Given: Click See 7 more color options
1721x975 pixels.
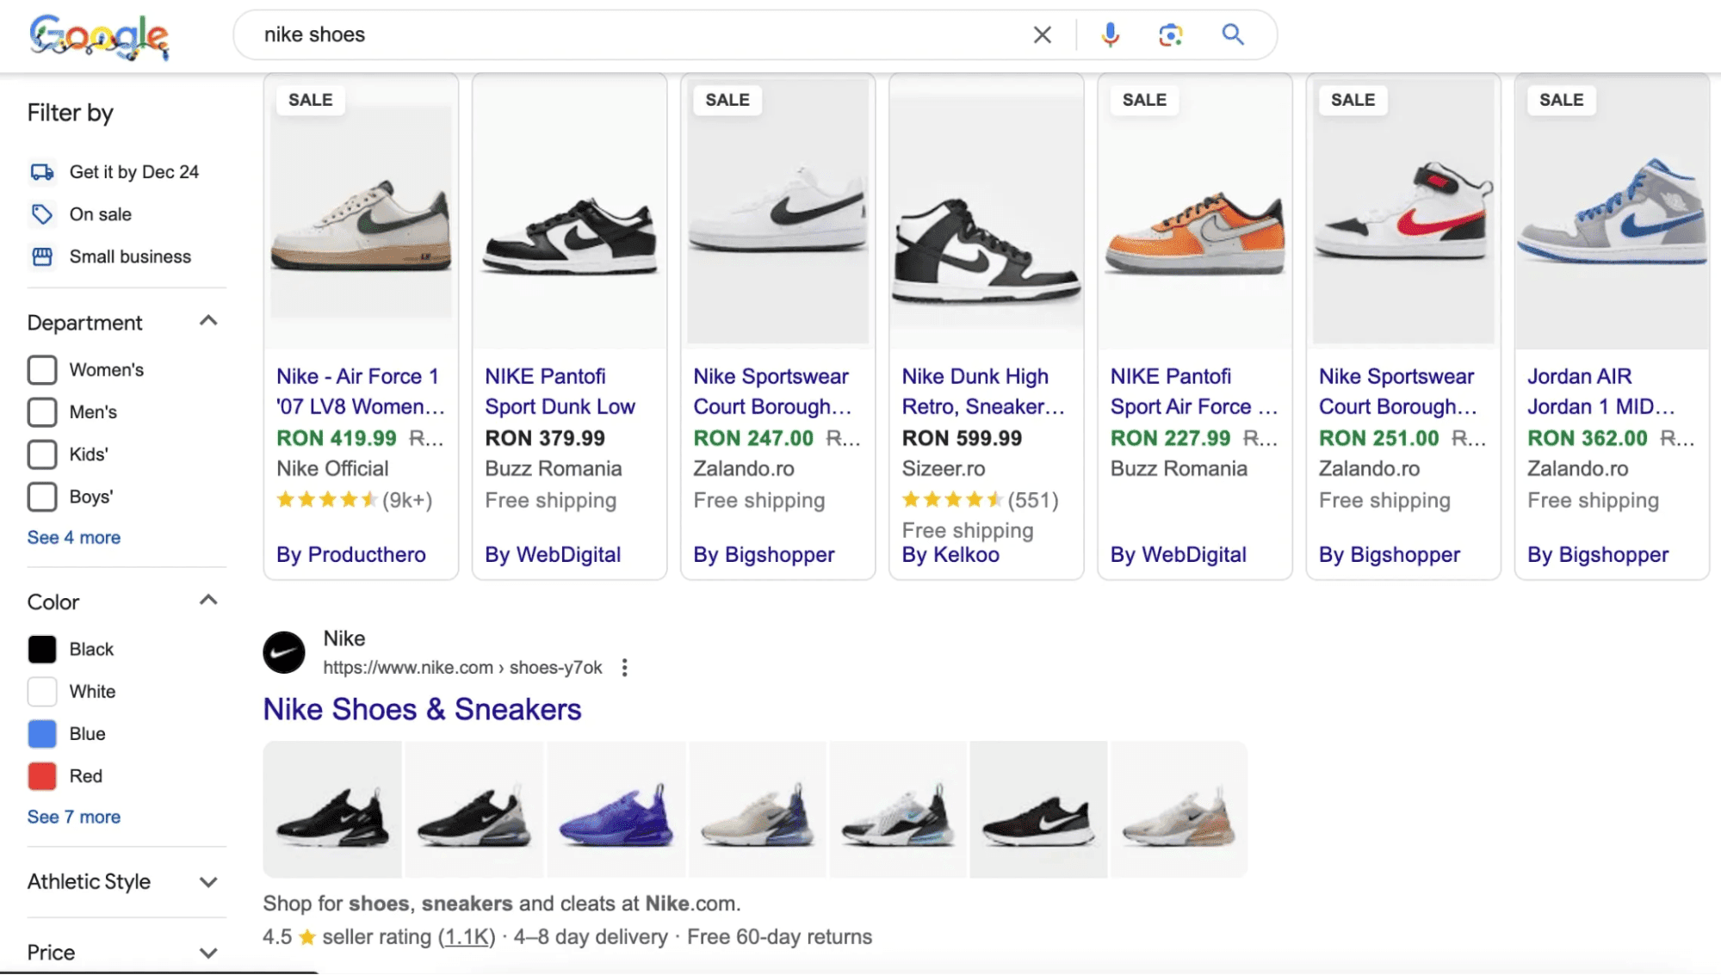Looking at the screenshot, I should 73,817.
